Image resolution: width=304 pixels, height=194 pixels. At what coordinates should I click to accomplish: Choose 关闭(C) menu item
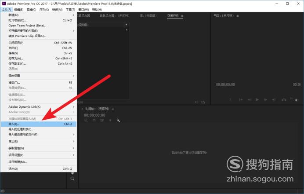[39, 48]
